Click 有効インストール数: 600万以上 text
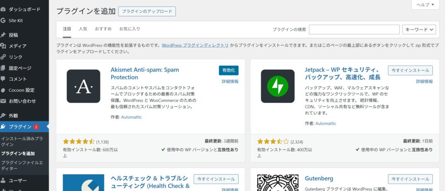The width and height of the screenshot is (445, 191). coord(90,152)
